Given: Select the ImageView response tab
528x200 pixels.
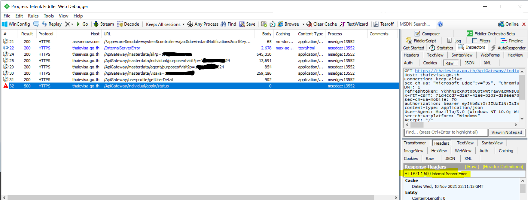Looking at the screenshot, I should 413,151.
